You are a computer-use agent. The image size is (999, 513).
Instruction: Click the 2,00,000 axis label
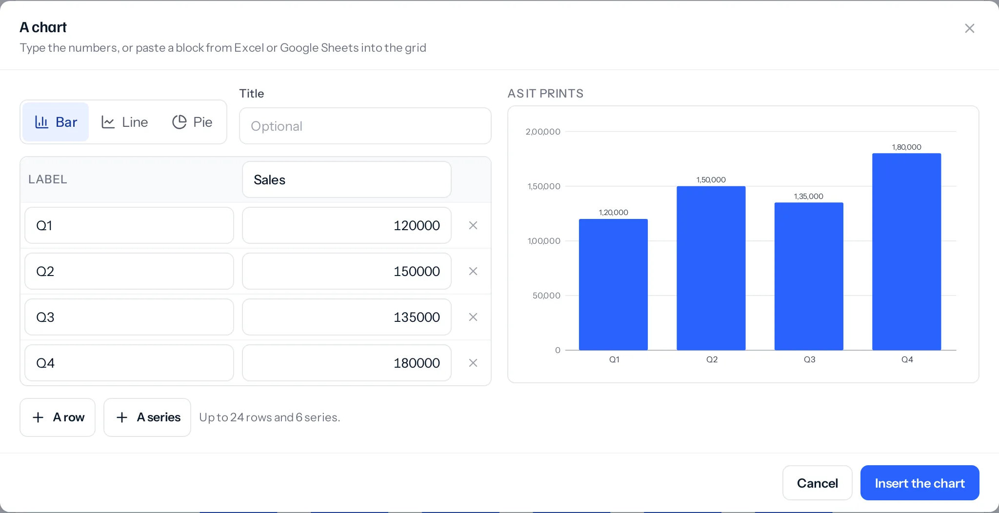click(543, 132)
